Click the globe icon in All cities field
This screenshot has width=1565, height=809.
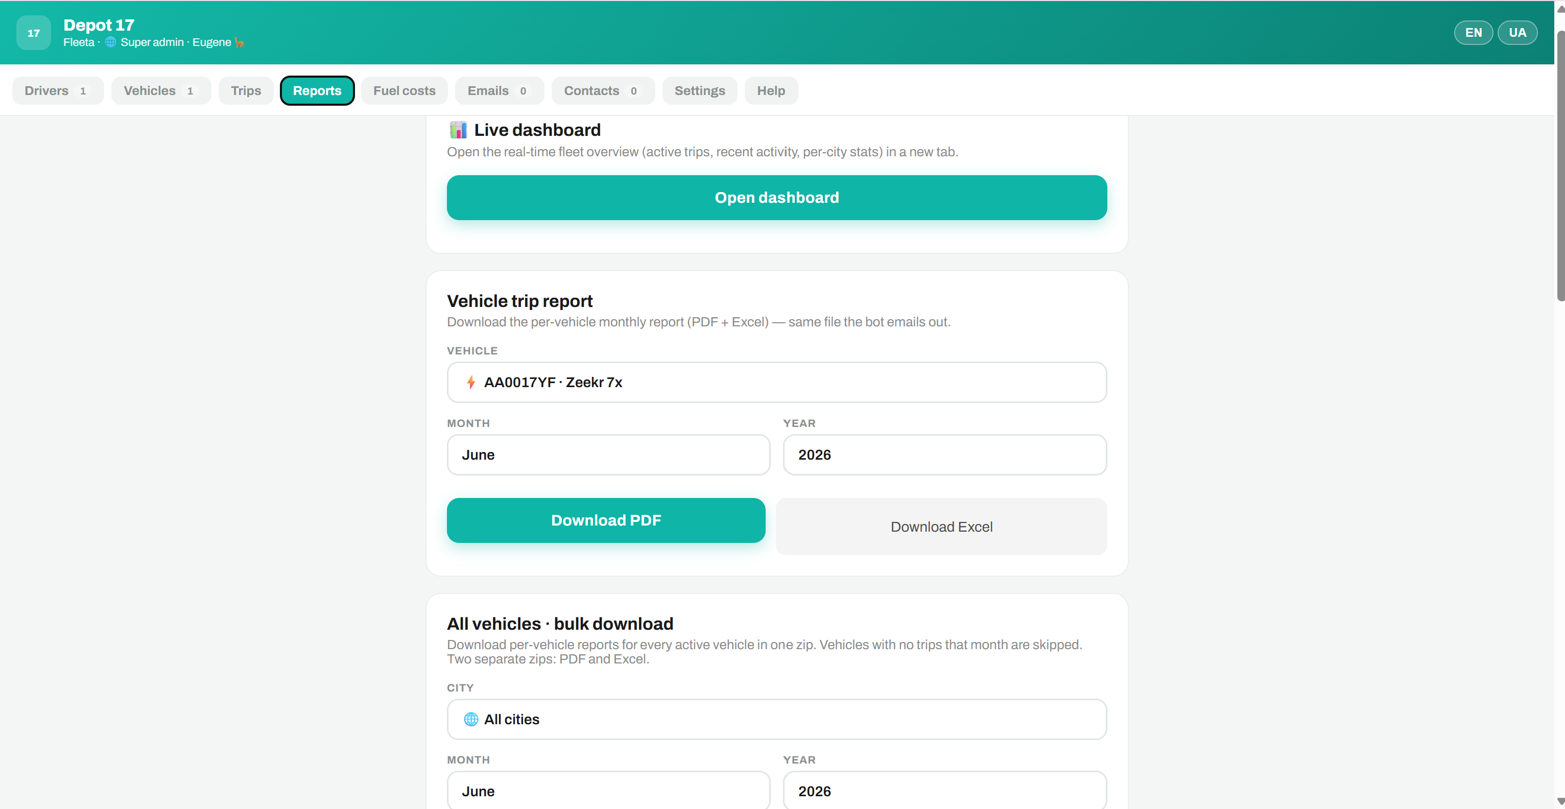(471, 719)
